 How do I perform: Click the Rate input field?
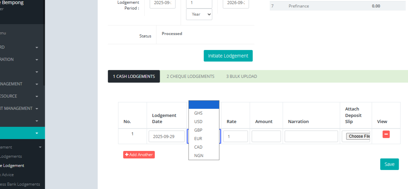(235, 136)
